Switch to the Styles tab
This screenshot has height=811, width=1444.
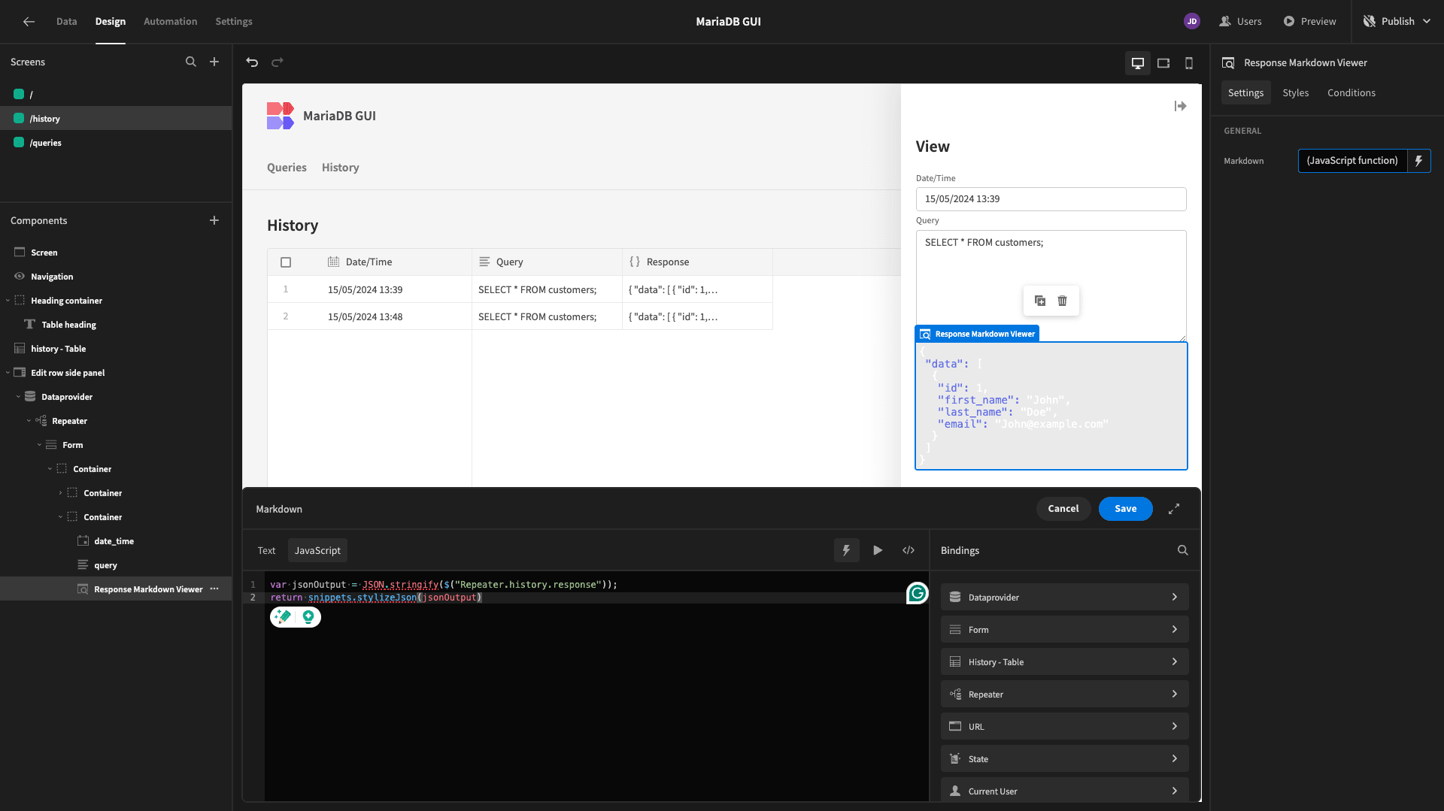tap(1296, 93)
